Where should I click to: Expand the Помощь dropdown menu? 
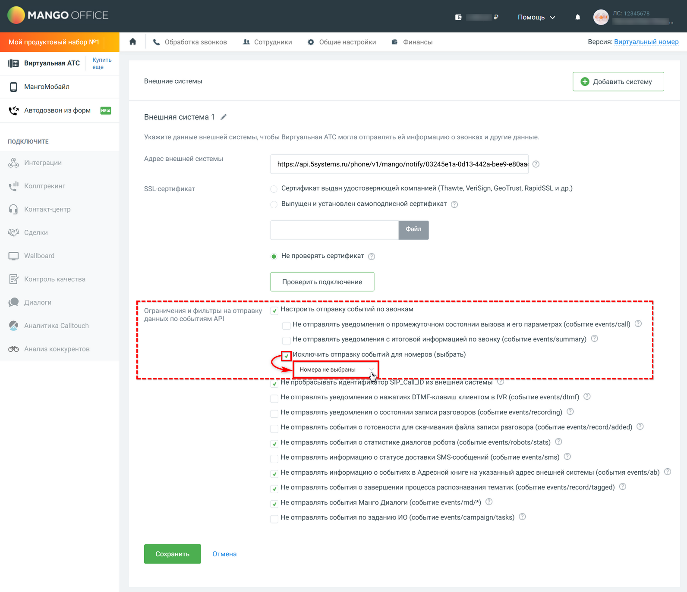(x=536, y=17)
